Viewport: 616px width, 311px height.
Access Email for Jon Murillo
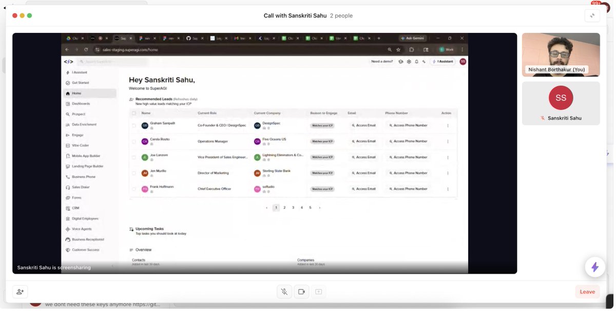363,173
